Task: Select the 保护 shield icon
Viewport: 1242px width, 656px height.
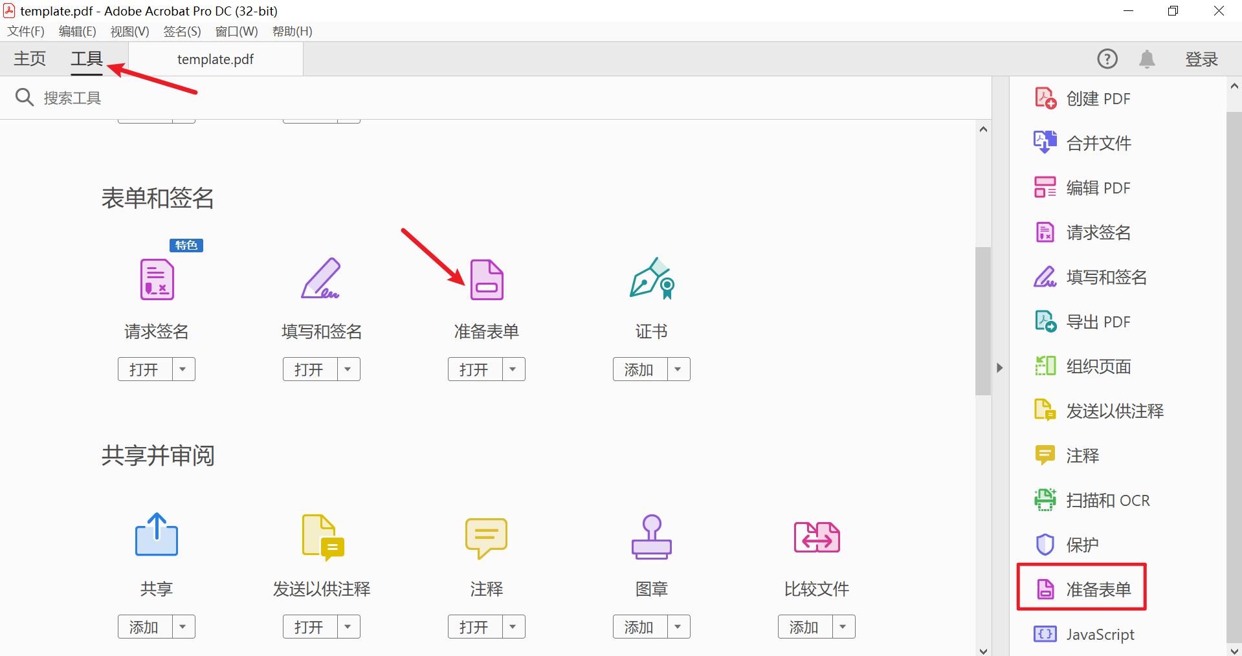Action: 1044,543
